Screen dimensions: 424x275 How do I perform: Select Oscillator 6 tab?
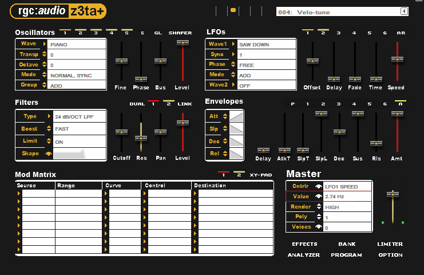pyautogui.click(x=142, y=33)
